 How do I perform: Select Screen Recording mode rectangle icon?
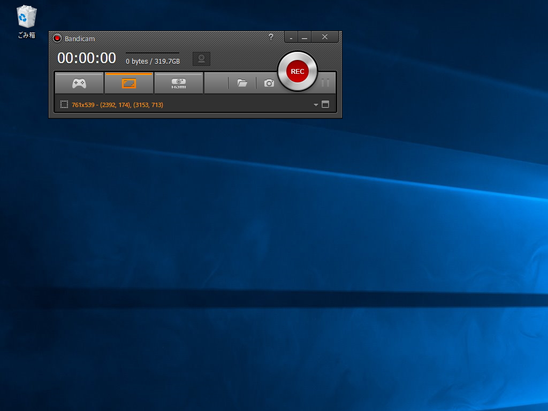128,83
